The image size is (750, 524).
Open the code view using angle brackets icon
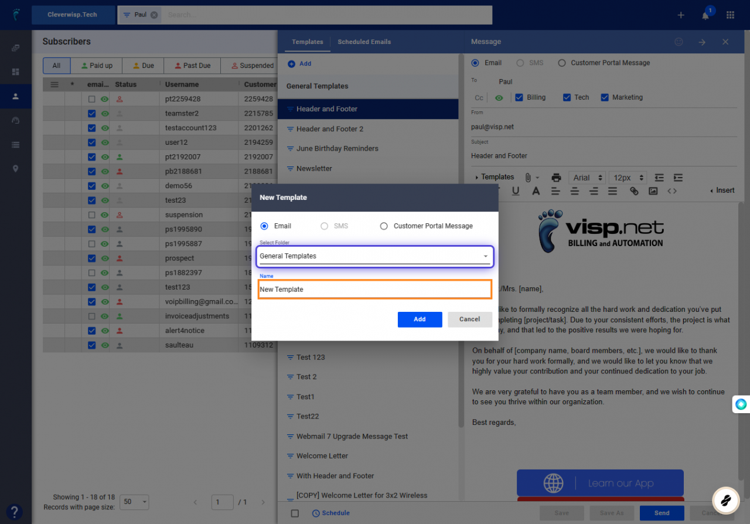[672, 190]
